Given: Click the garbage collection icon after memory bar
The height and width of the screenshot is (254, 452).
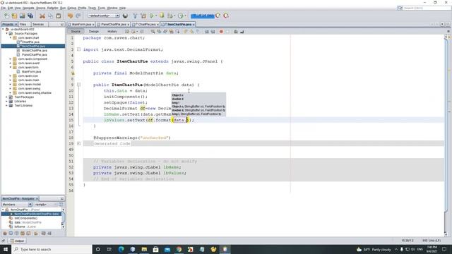Looking at the screenshot, I should pos(218,16).
